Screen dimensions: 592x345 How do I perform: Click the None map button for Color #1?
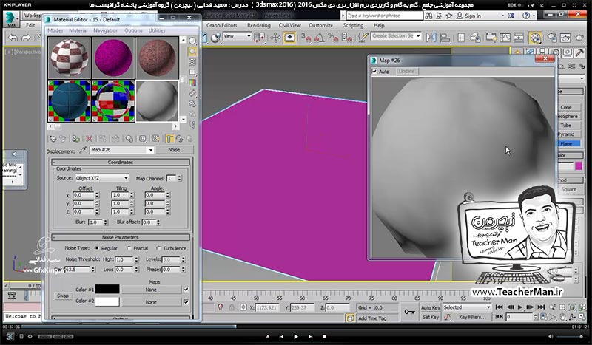(151, 290)
